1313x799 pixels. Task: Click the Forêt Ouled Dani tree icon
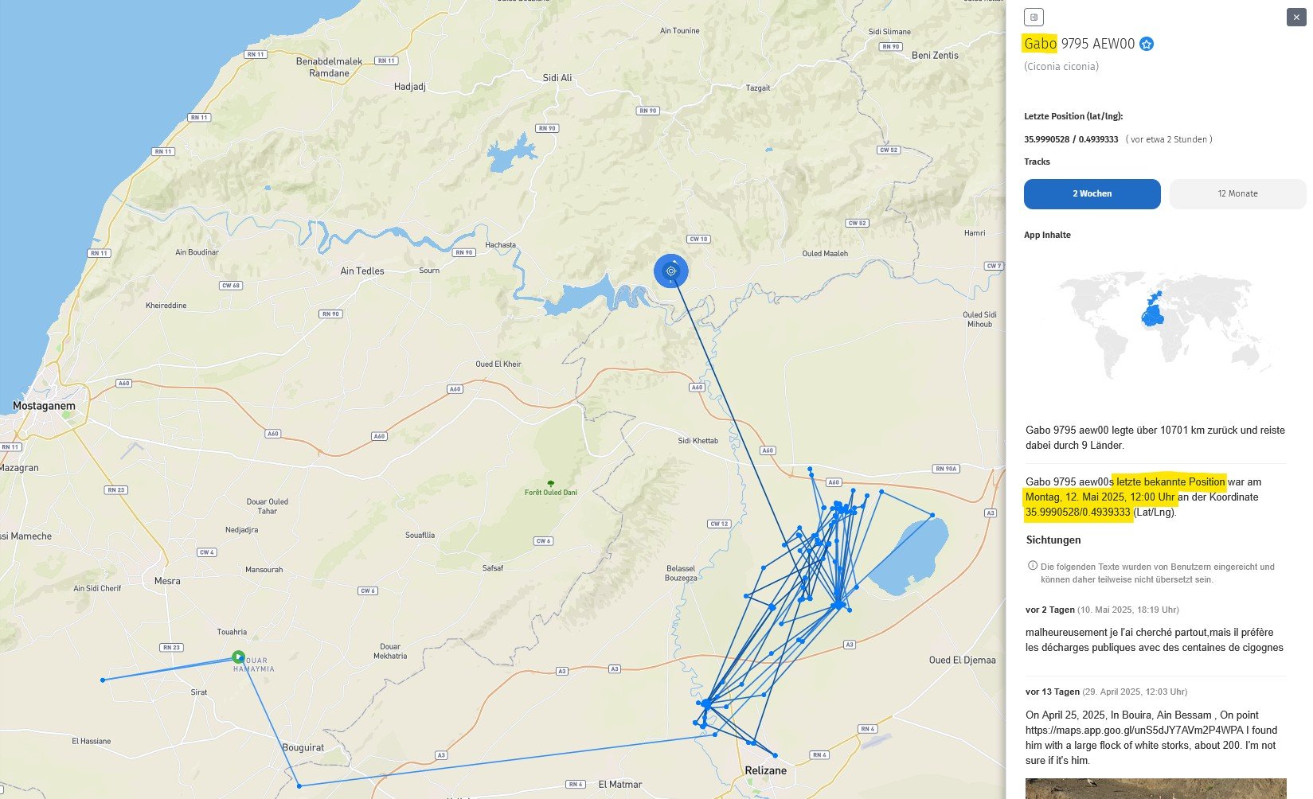tap(550, 483)
